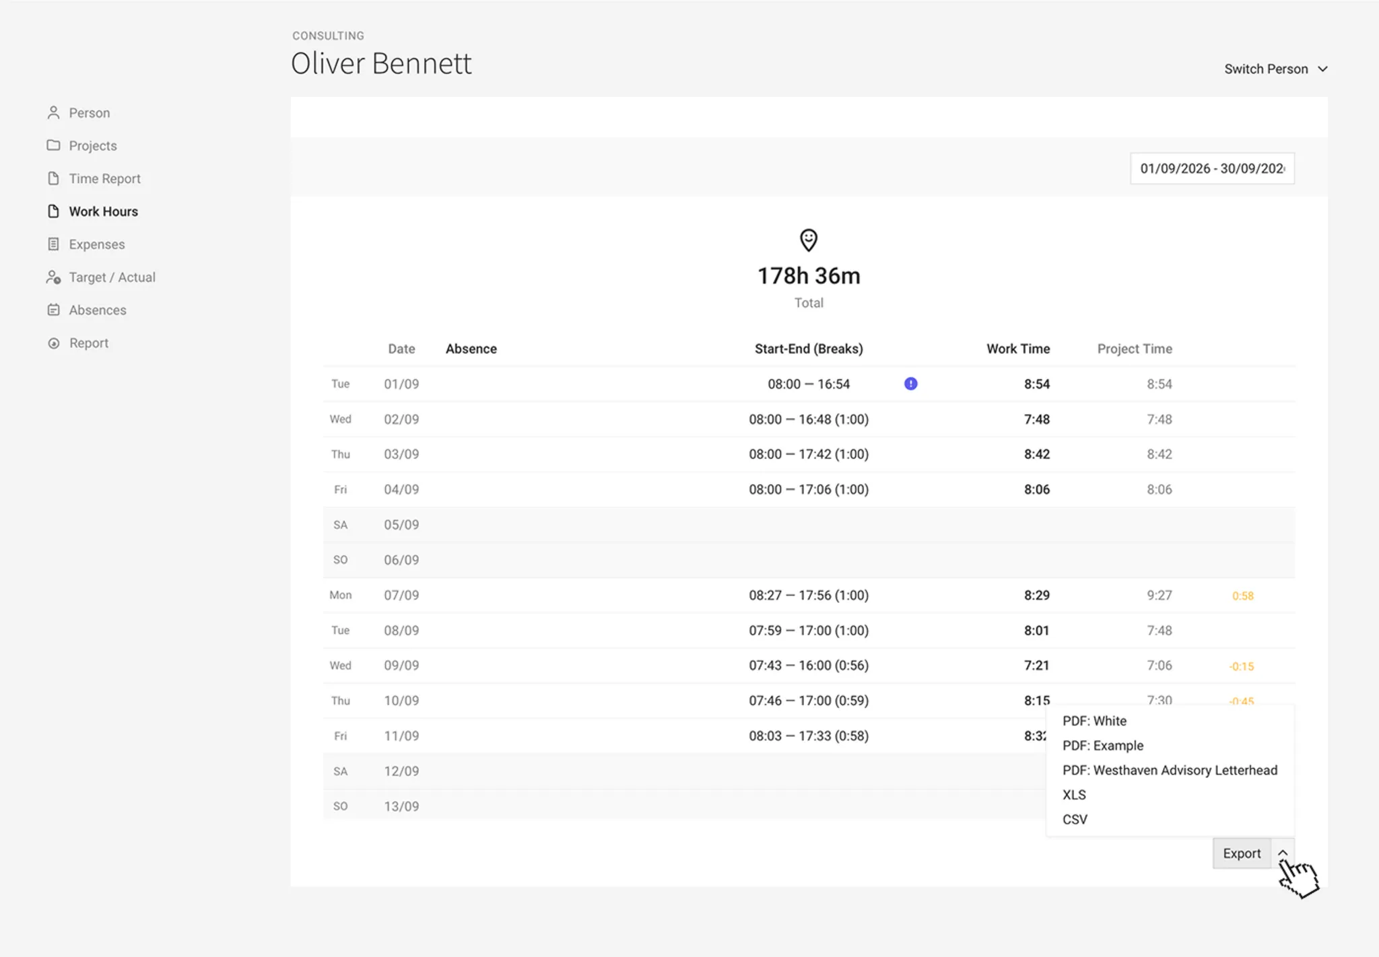1379x957 pixels.
Task: Open the date range picker field
Action: coord(1212,168)
